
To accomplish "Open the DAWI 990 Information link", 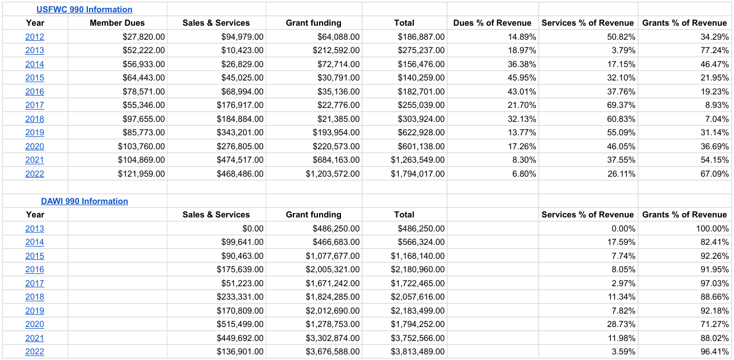I will (85, 201).
